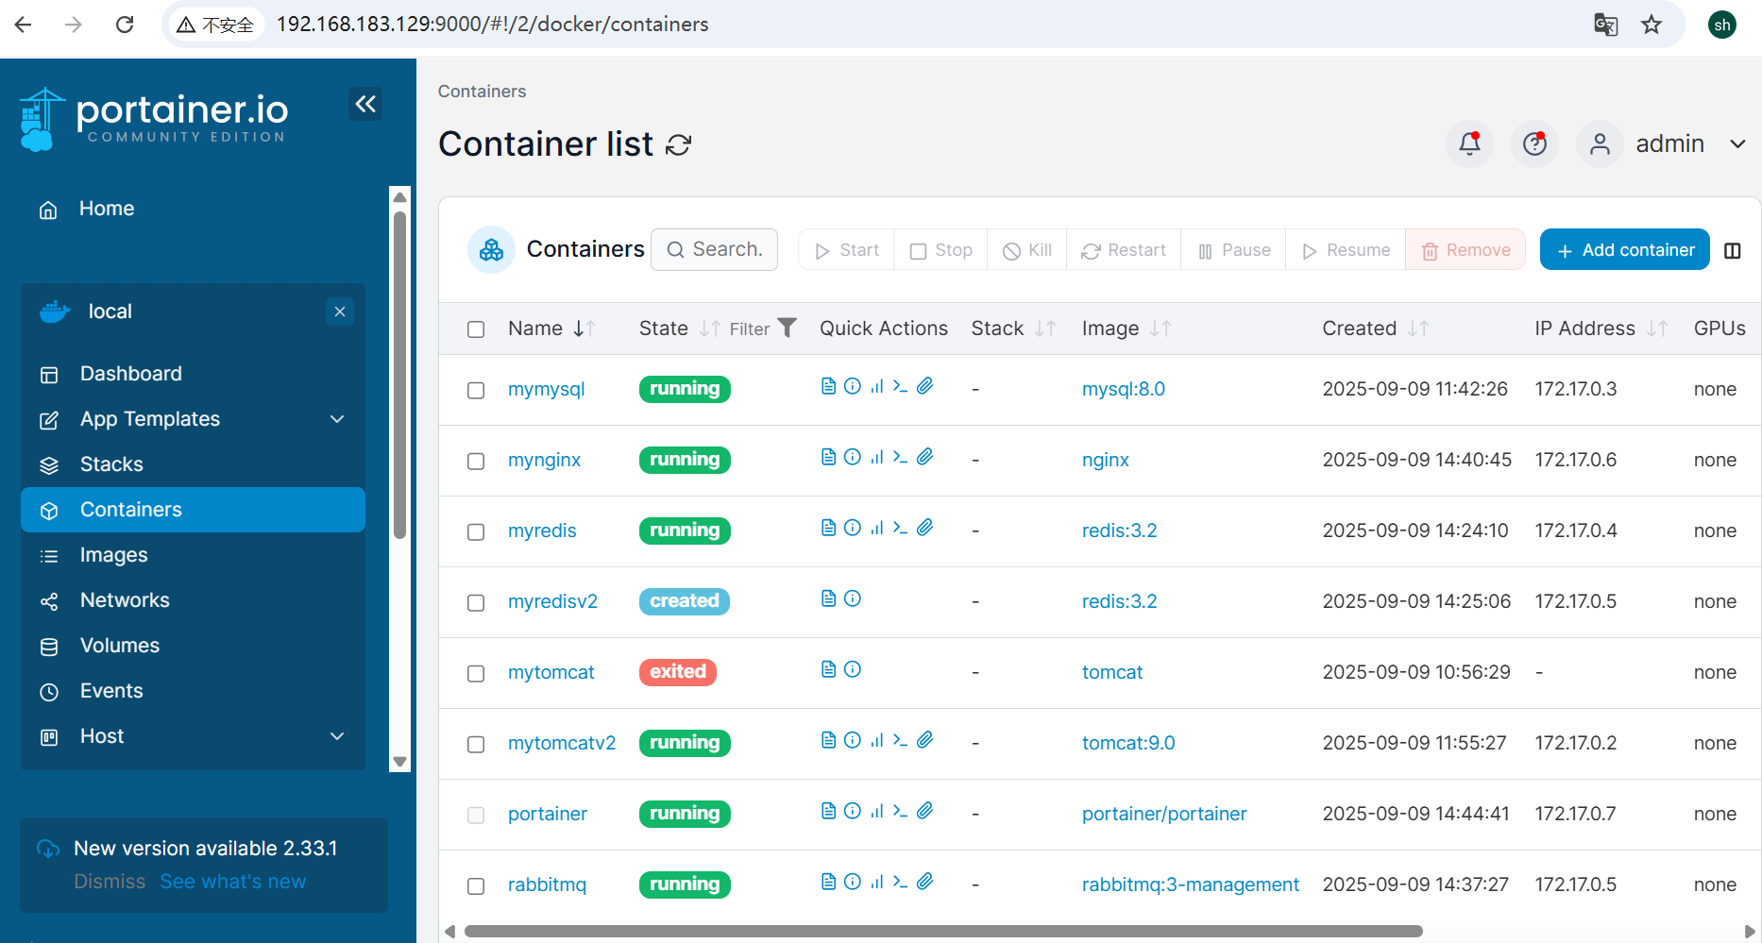Open the rabbitmq:3-management image link

pyautogui.click(x=1190, y=884)
